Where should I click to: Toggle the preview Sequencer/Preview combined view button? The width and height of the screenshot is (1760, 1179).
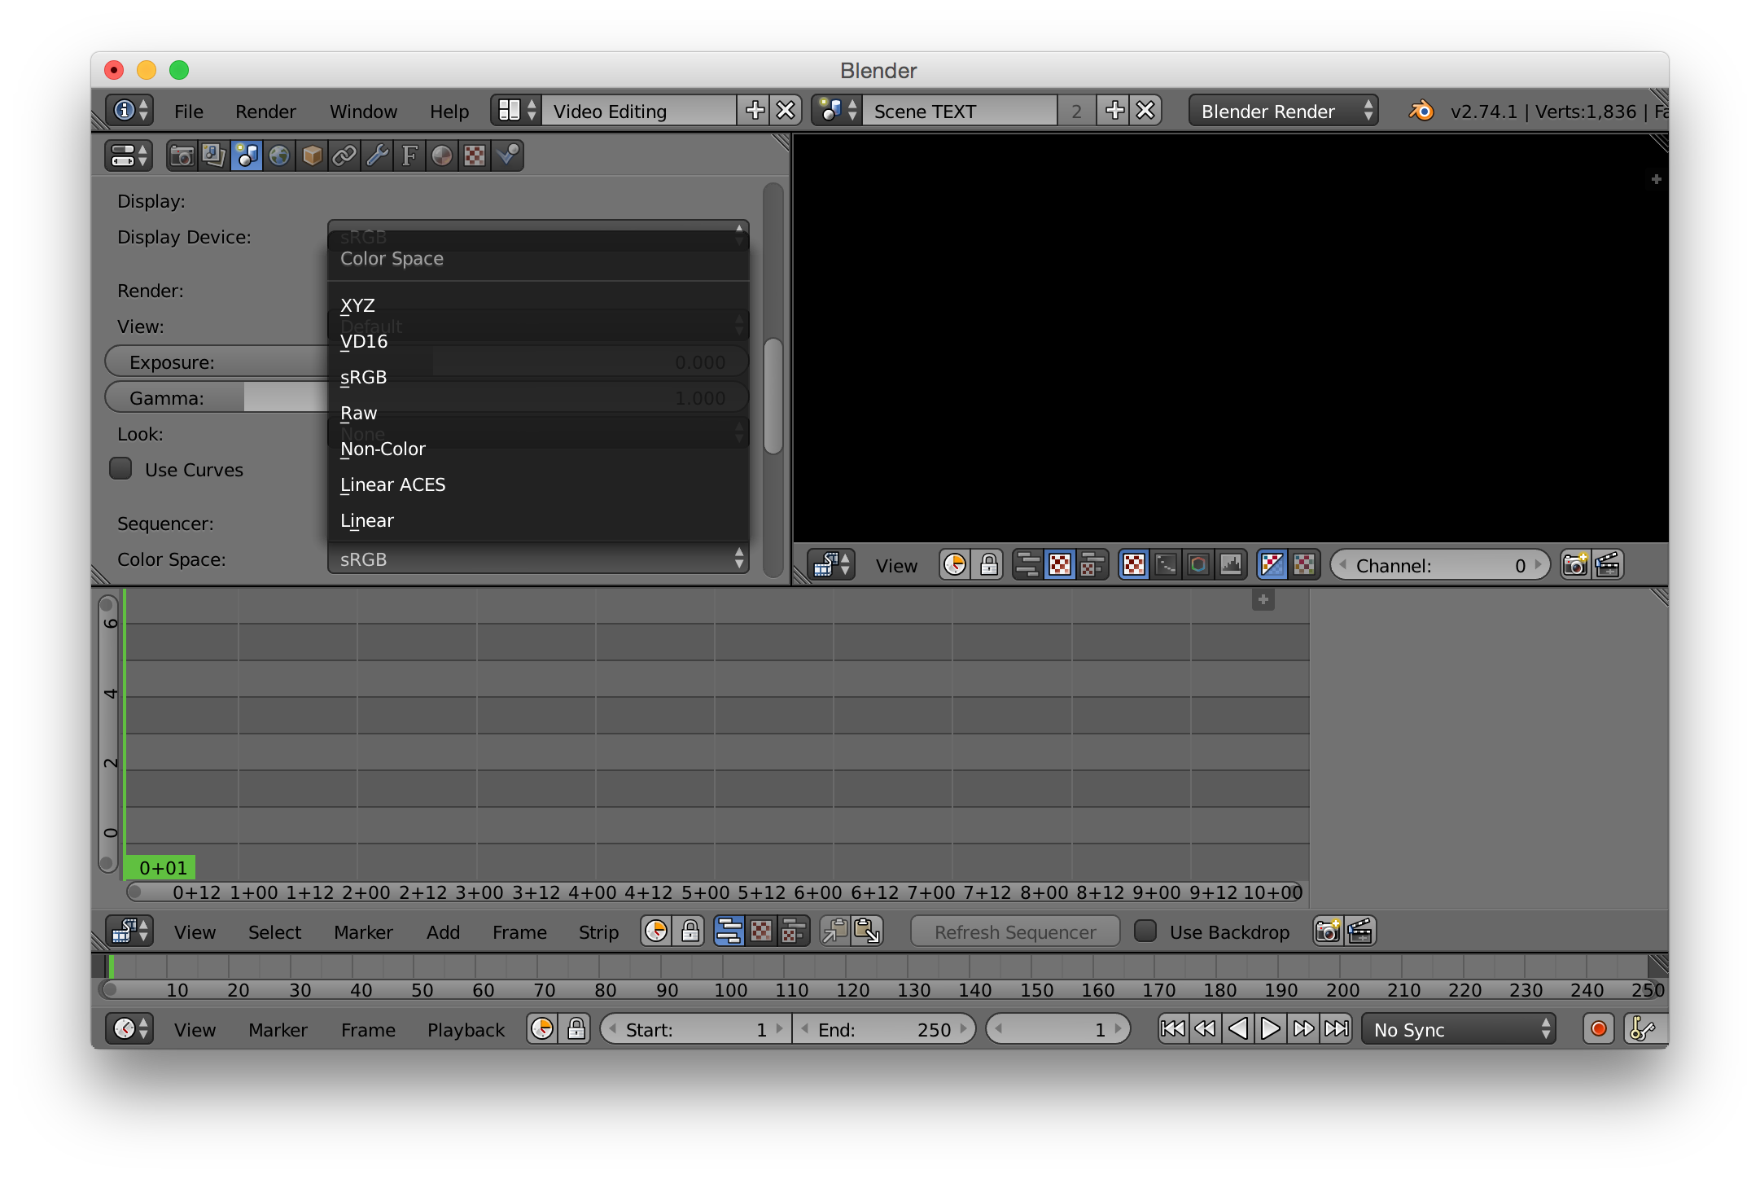[x=1092, y=564]
